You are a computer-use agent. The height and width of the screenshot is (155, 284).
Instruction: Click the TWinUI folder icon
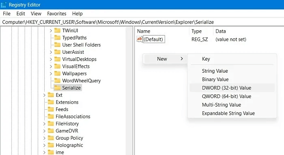(x=57, y=30)
